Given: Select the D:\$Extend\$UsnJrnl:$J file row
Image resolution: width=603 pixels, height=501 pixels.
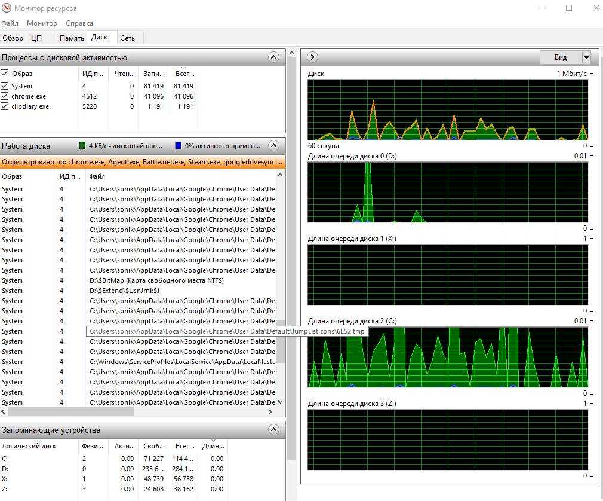Looking at the screenshot, I should click(125, 291).
